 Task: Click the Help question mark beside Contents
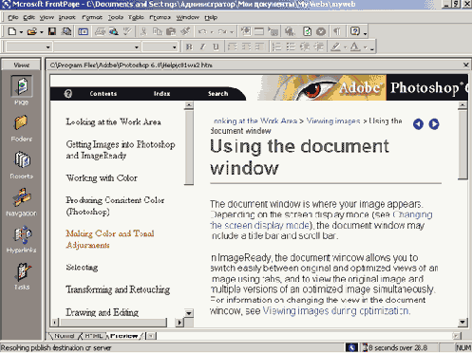click(68, 94)
